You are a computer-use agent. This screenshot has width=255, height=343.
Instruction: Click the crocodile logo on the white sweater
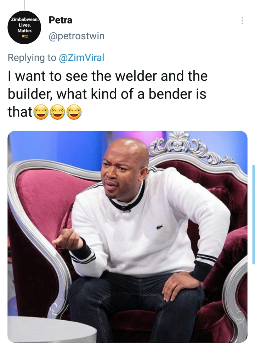(160, 227)
